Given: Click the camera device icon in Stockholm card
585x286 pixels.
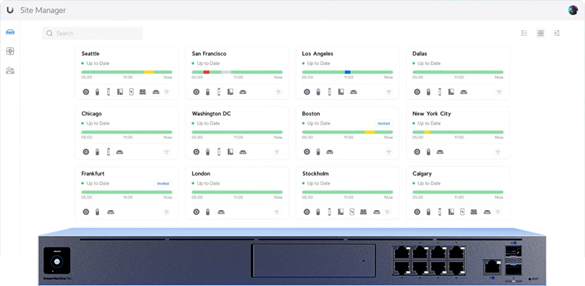Looking at the screenshot, I should point(318,212).
